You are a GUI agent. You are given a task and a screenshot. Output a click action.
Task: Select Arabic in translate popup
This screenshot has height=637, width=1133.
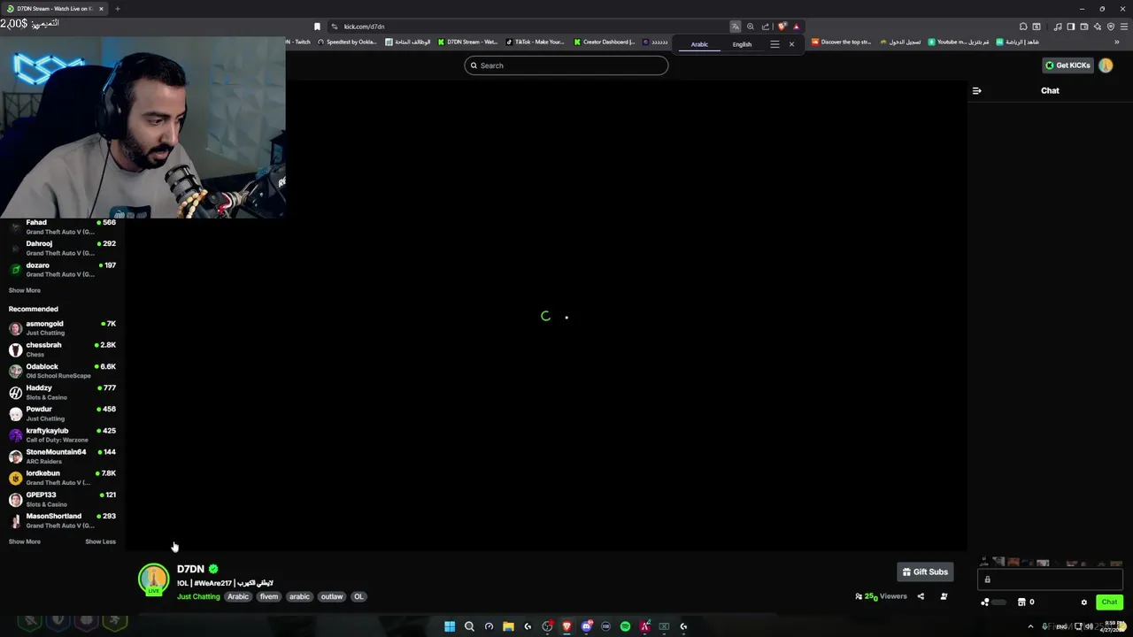point(699,44)
